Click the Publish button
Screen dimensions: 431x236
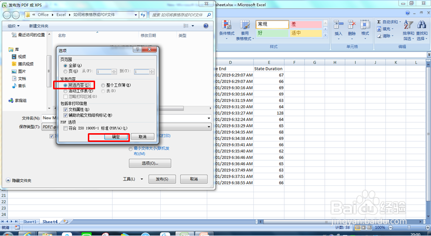(x=162, y=179)
